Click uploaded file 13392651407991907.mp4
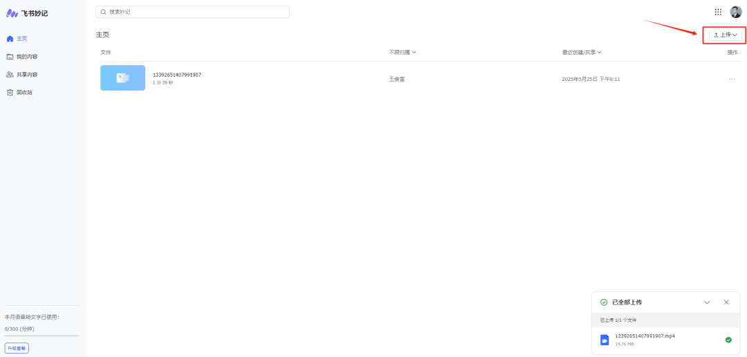 (645, 336)
